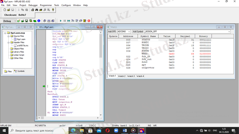Click the Find binoculars icon in toolbar

tap(37, 10)
